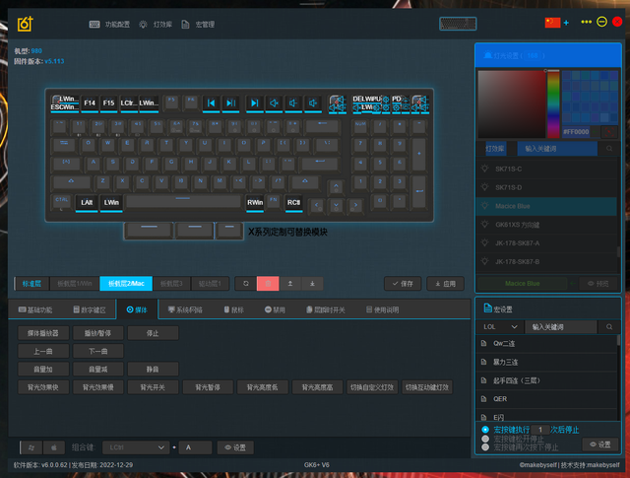Select the SK71S-D lighting effect
Viewport: 630px width, 478px height.
click(x=546, y=187)
